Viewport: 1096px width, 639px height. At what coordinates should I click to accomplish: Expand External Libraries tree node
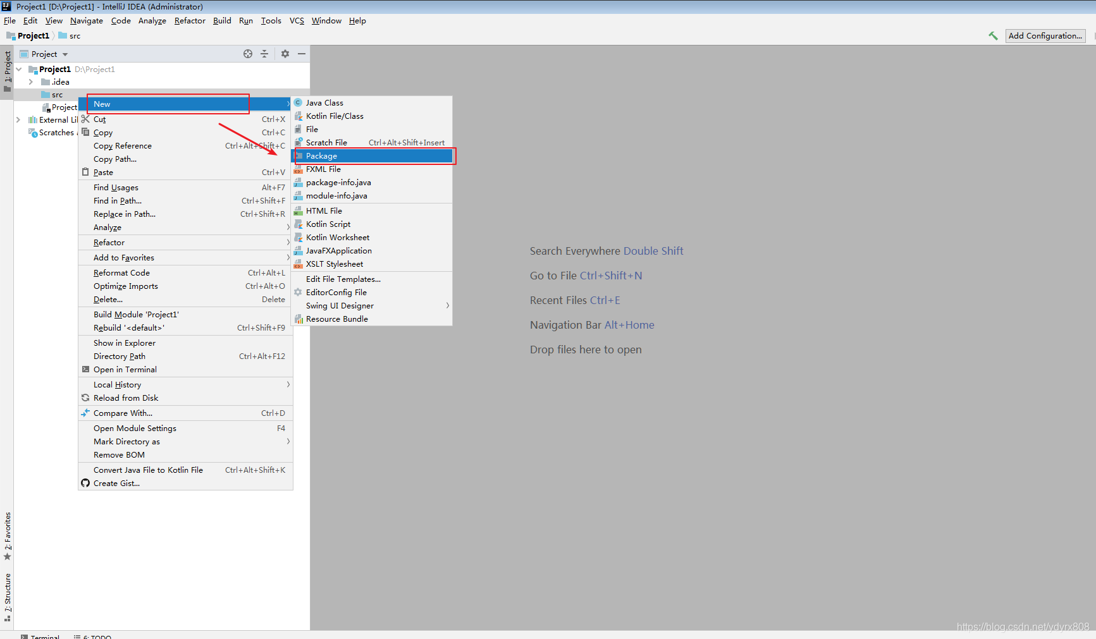pyautogui.click(x=18, y=119)
